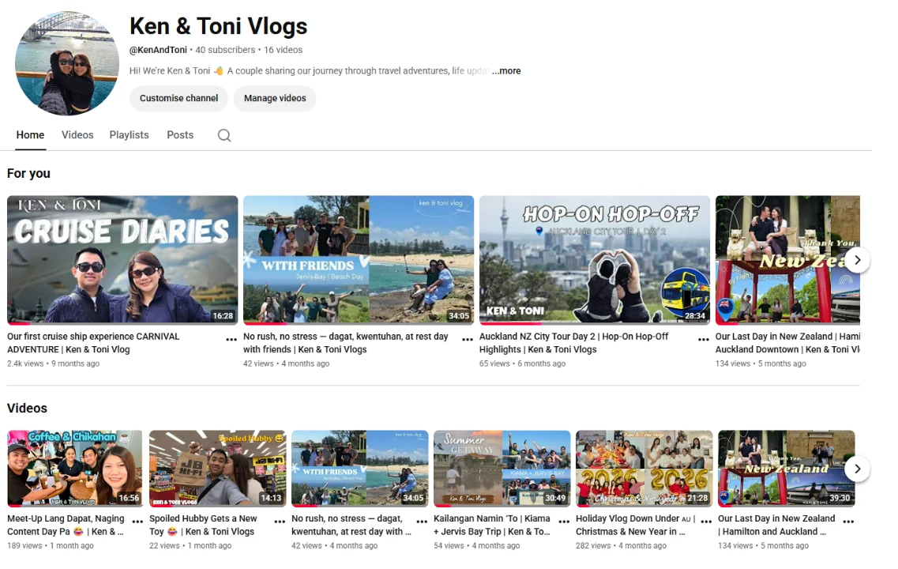The height and width of the screenshot is (569, 898).
Task: Play the Hop-On Hop-Off Auckland thumbnail
Action: coord(595,260)
